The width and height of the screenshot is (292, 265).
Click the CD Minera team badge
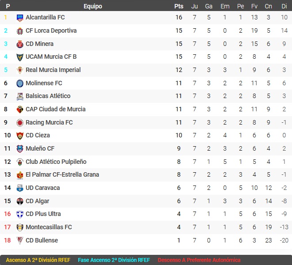click(x=20, y=44)
